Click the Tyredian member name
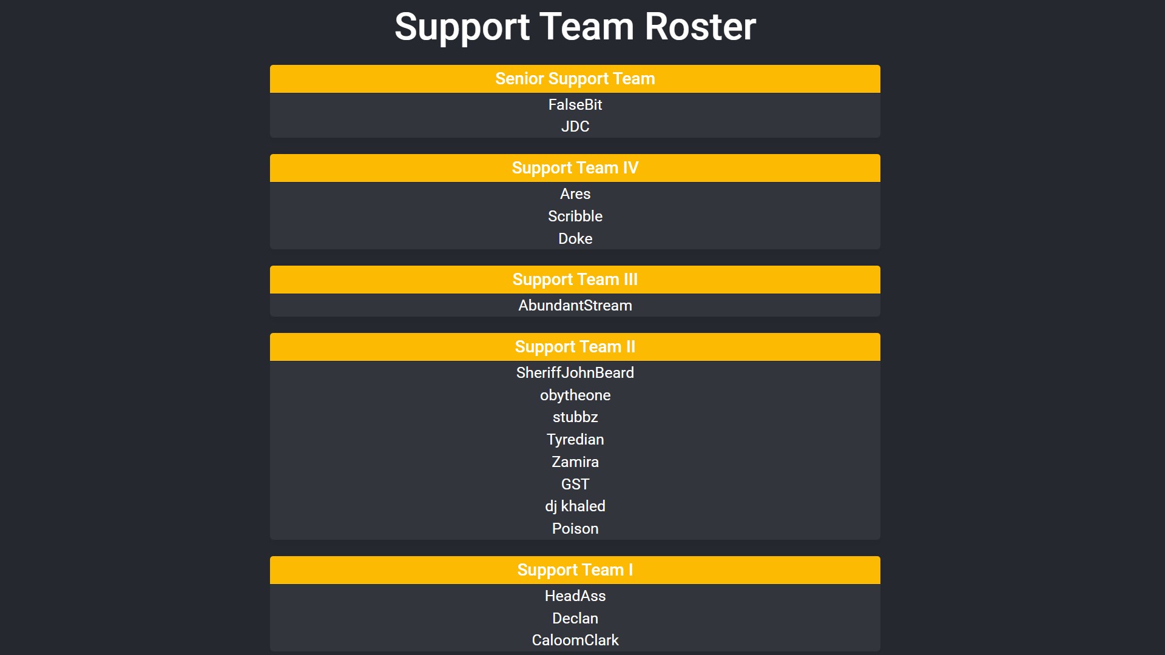1165x655 pixels. (575, 440)
